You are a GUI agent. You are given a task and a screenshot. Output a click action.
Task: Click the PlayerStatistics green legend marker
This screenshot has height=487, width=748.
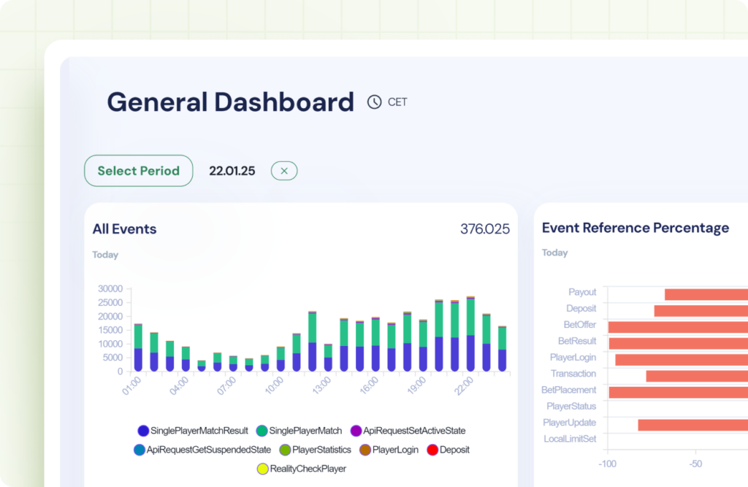(285, 450)
